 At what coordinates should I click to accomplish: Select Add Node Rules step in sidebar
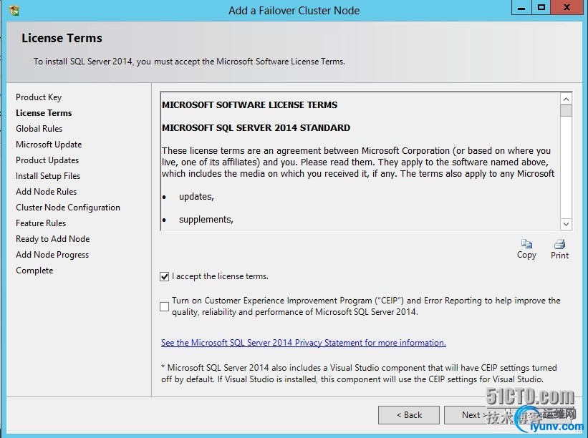point(46,192)
